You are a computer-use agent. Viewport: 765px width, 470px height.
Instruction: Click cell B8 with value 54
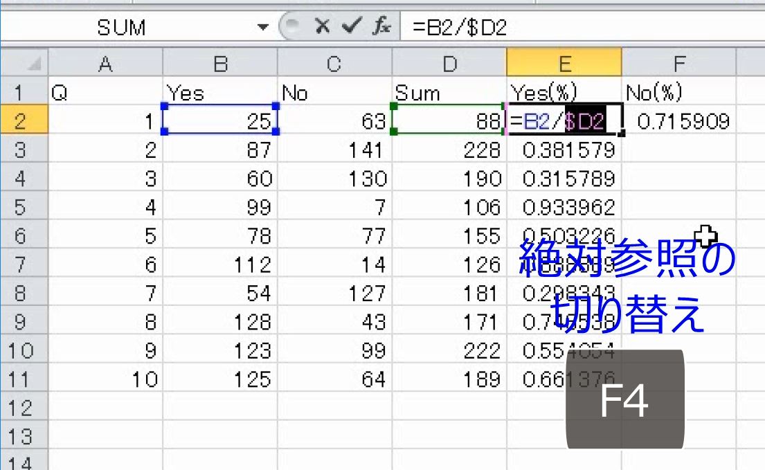[x=220, y=292]
